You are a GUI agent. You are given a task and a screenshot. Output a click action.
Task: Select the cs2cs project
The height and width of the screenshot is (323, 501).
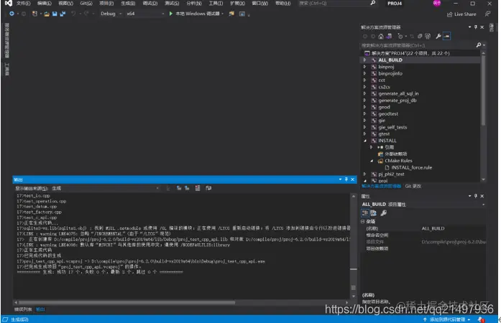tap(384, 87)
